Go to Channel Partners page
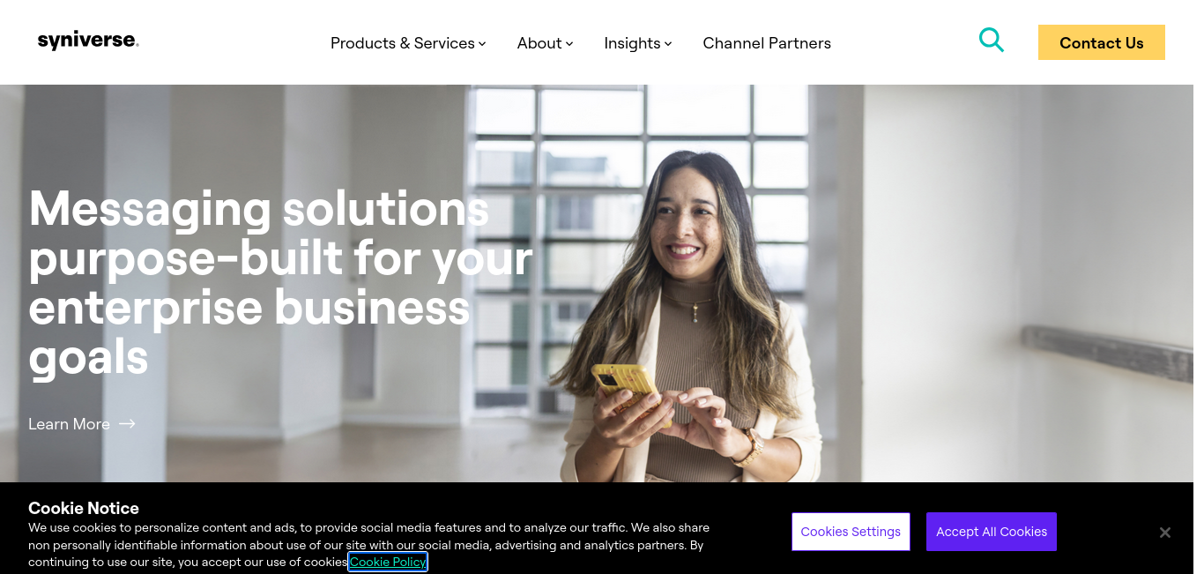This screenshot has height=574, width=1204. click(x=767, y=43)
